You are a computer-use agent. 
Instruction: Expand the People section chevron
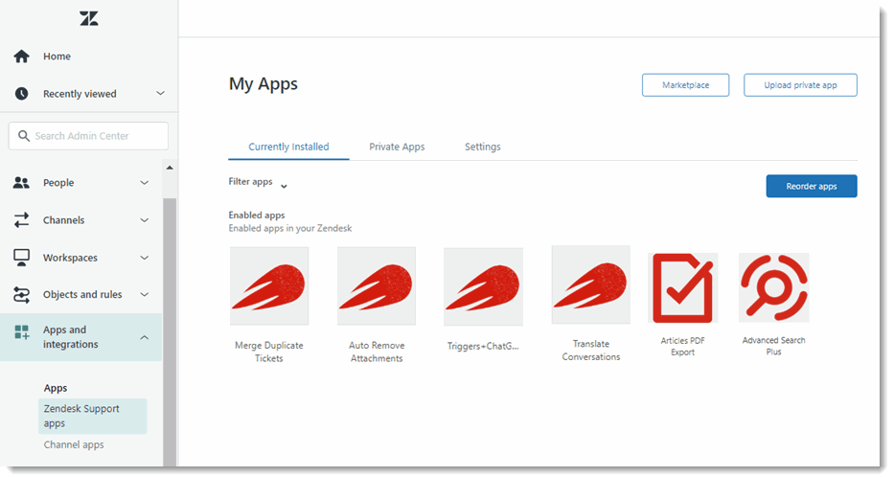(145, 183)
